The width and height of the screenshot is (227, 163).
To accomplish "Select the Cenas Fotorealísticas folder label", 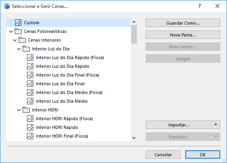I will click(45, 31).
